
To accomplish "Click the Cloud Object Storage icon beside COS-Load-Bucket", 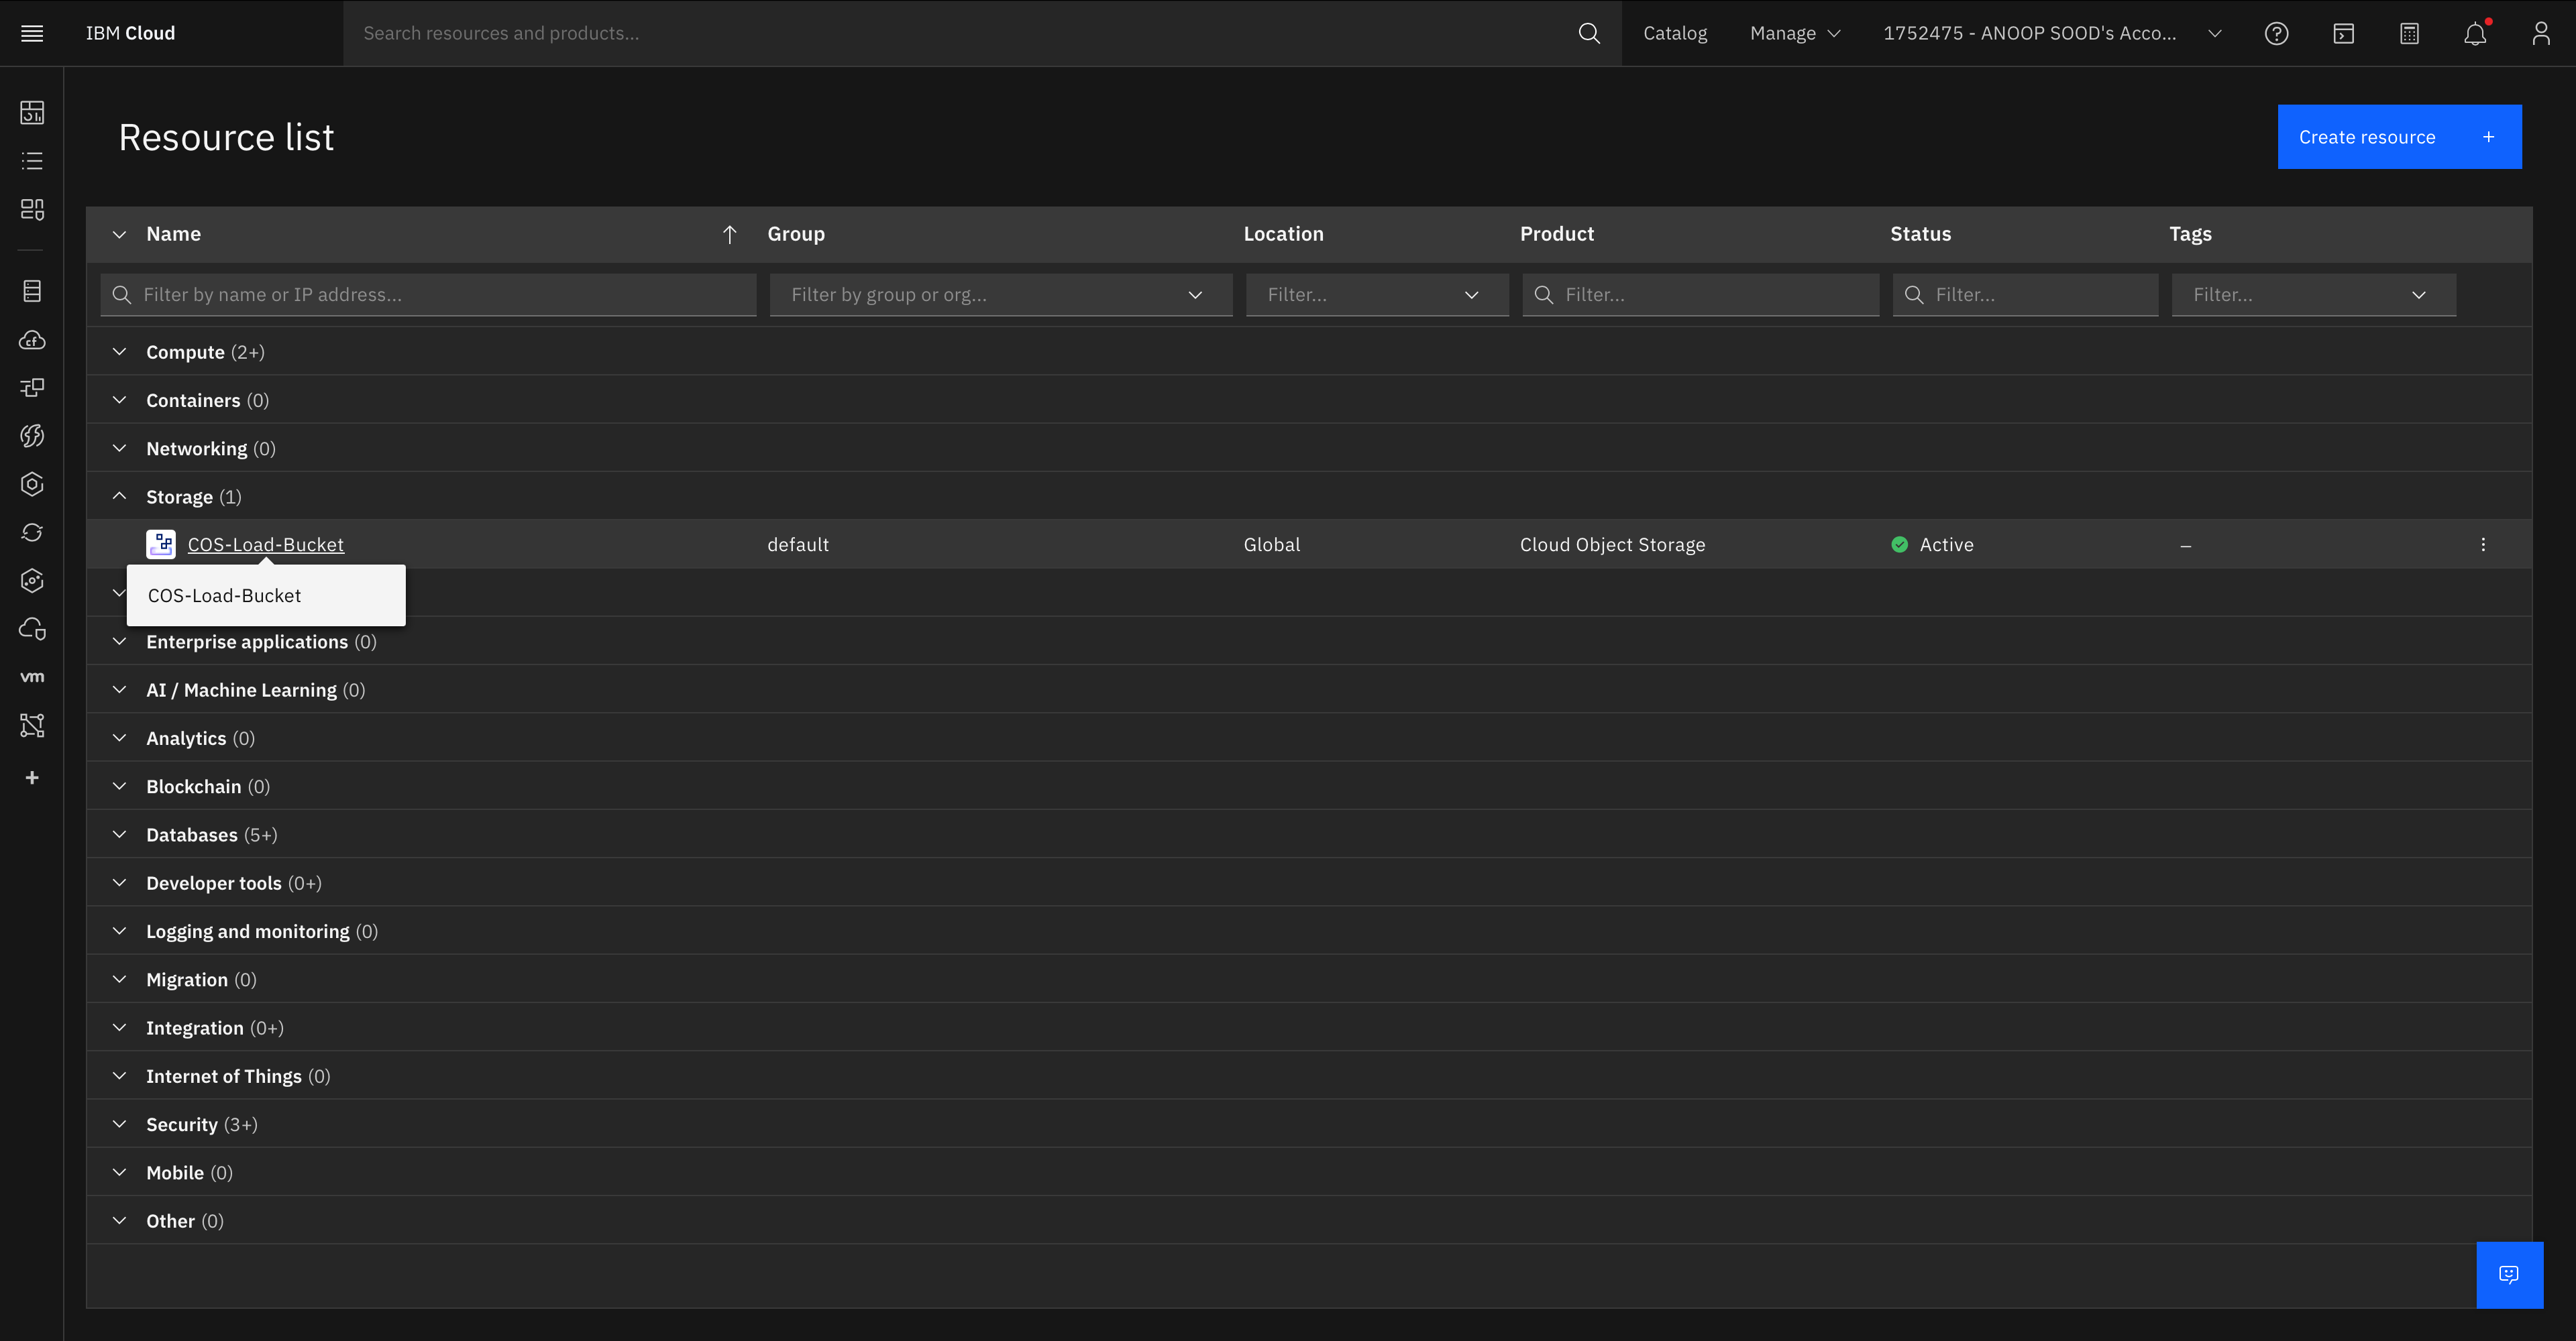I will pos(160,544).
